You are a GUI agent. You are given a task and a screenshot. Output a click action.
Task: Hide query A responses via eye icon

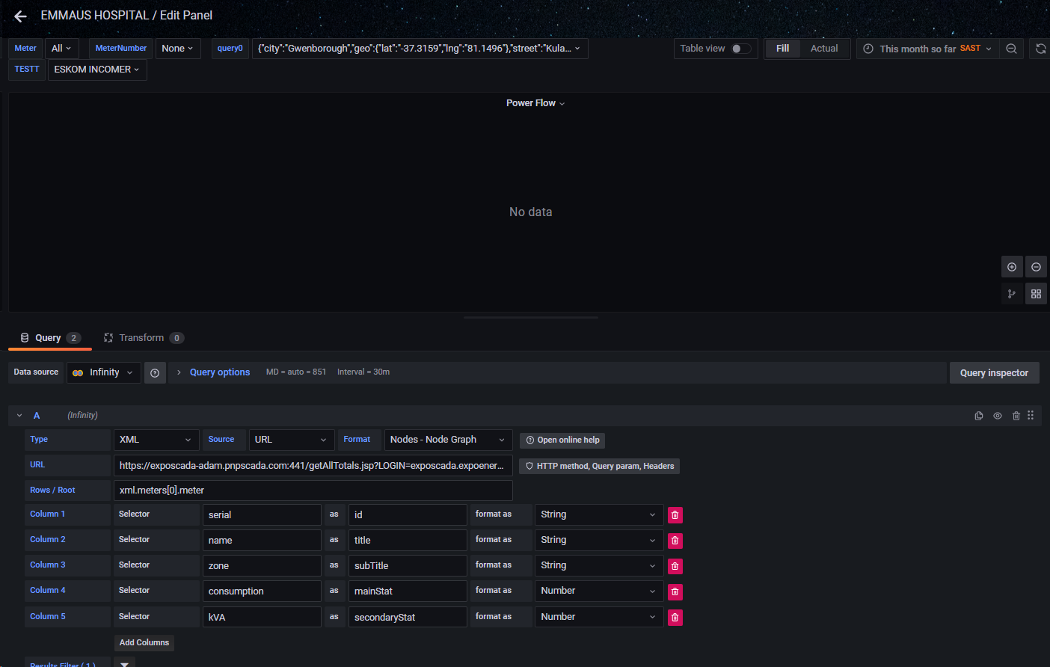click(997, 415)
